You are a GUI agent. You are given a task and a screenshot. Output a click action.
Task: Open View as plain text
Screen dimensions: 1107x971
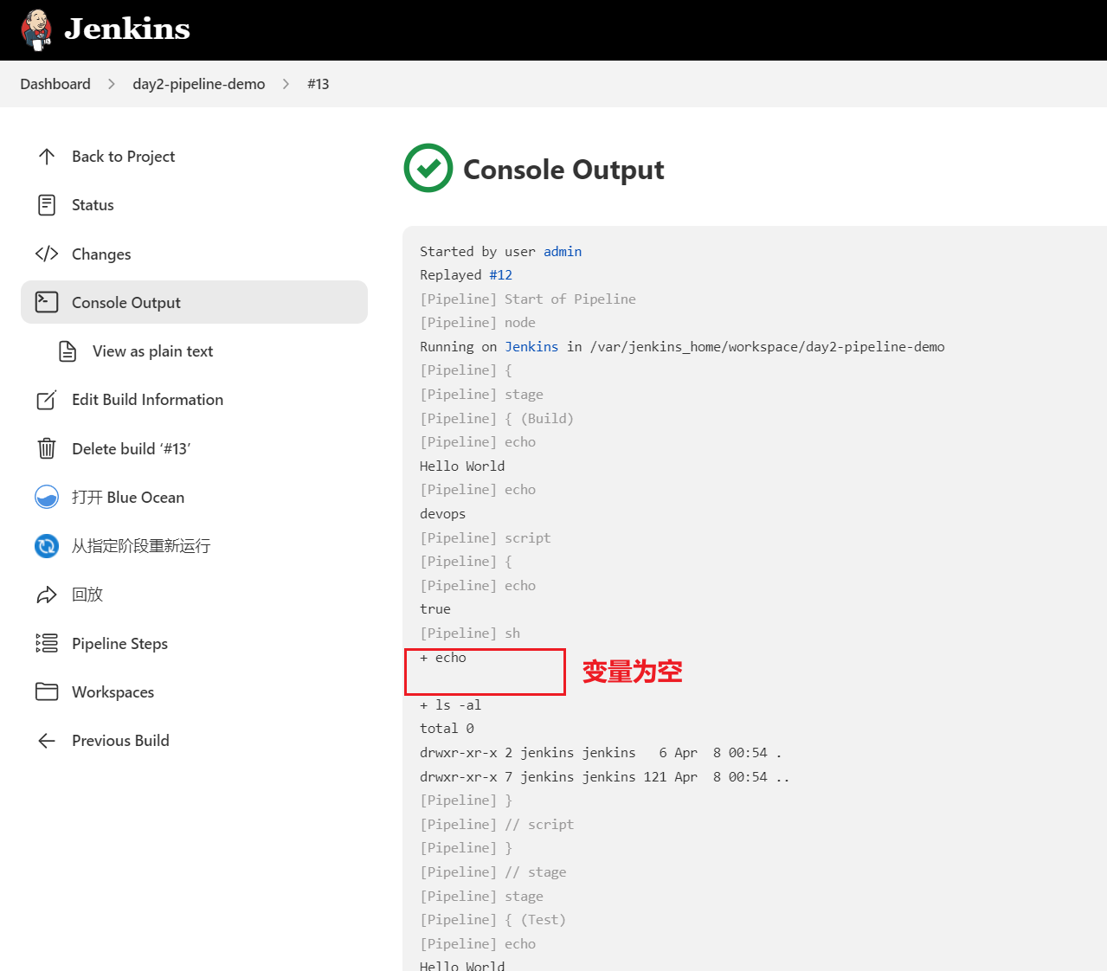(152, 351)
